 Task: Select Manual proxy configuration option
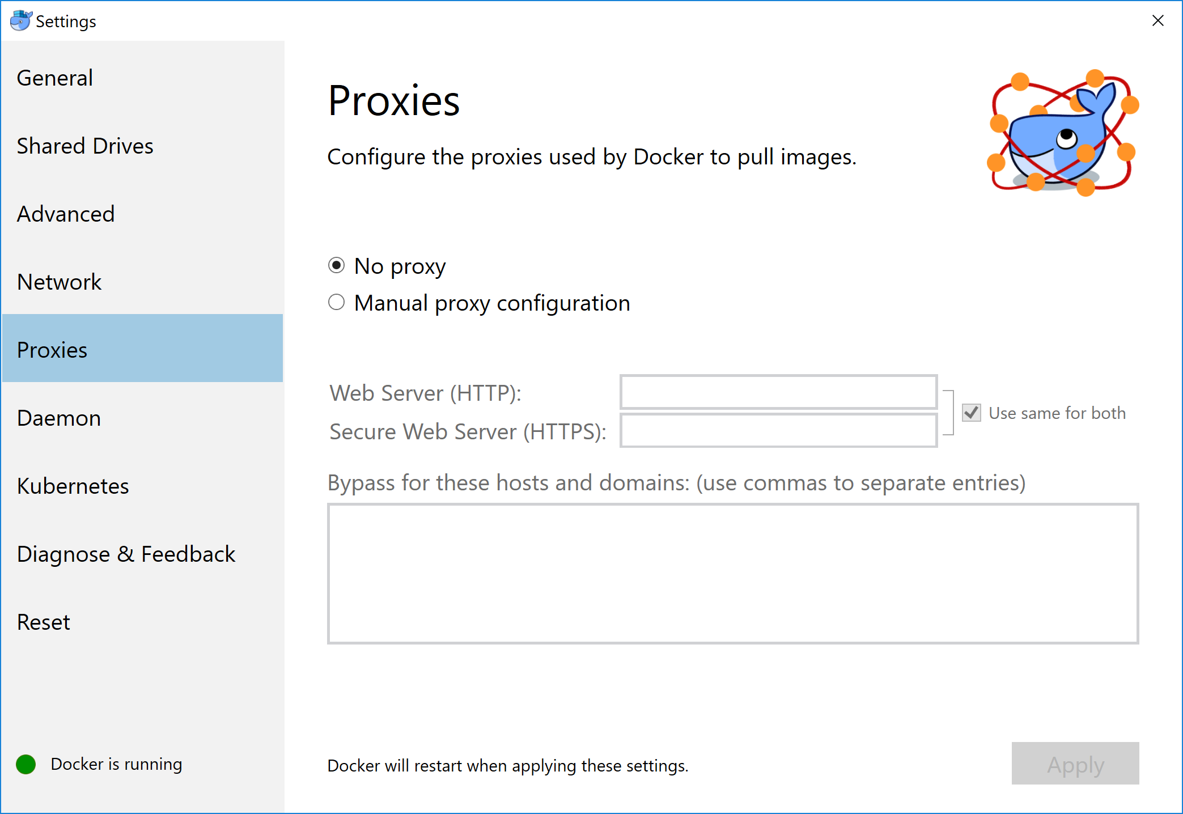(x=337, y=303)
